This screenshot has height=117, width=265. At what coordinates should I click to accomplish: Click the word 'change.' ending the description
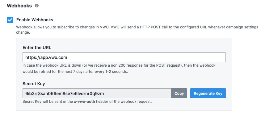(x=23, y=32)
